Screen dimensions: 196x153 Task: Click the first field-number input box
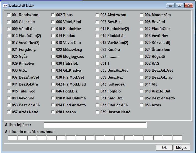pyautogui.click(x=13, y=137)
